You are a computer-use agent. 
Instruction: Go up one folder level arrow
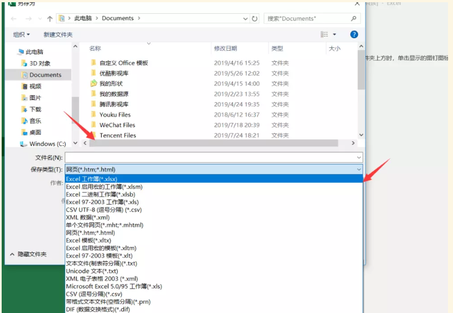click(49, 19)
